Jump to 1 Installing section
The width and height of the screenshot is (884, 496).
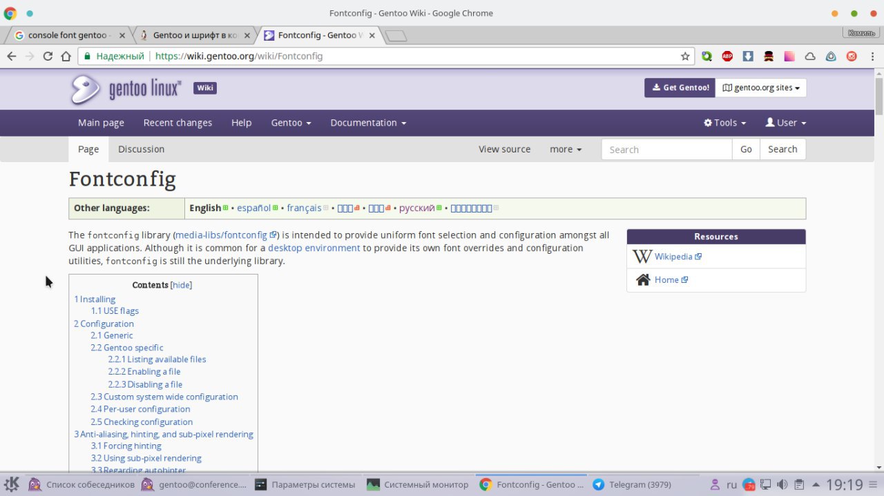95,299
